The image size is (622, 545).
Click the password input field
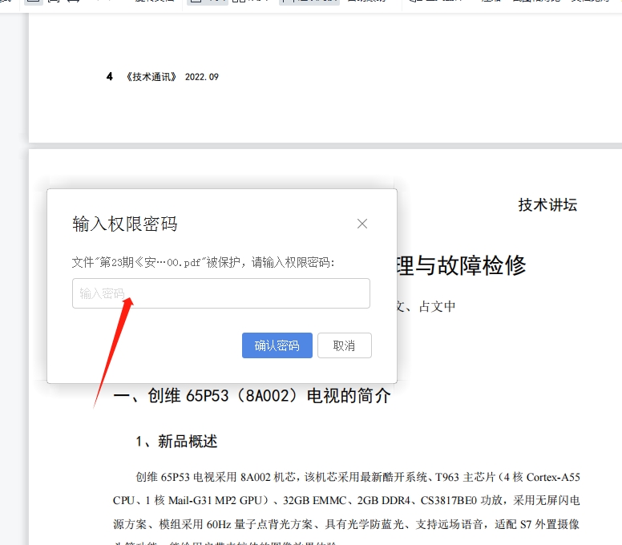(x=221, y=293)
